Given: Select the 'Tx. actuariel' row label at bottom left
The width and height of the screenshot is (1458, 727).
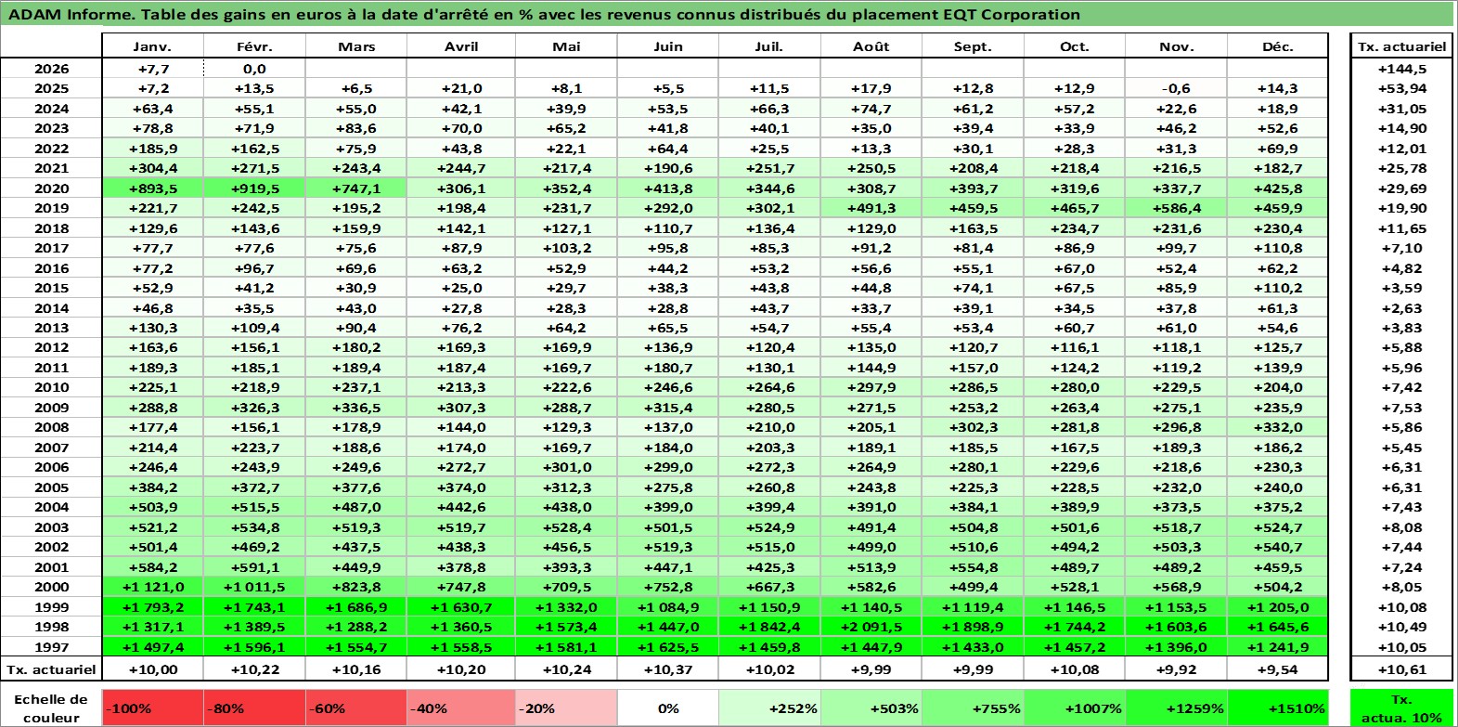Looking at the screenshot, I should (51, 669).
